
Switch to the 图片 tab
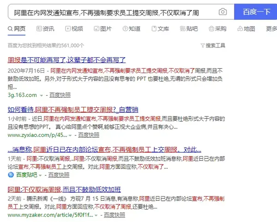pos(103,29)
